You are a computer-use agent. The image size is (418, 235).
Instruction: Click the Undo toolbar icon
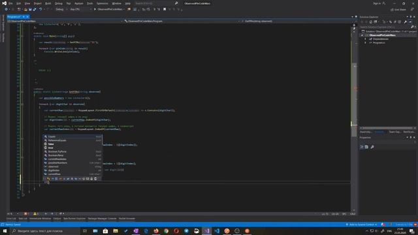click(x=40, y=9)
